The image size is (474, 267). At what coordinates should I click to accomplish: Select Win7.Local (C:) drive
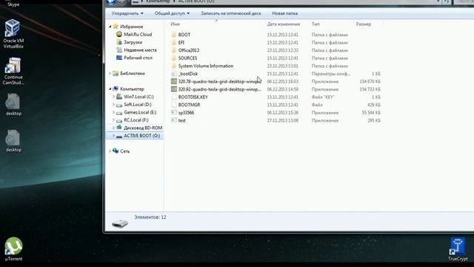[x=138, y=96]
